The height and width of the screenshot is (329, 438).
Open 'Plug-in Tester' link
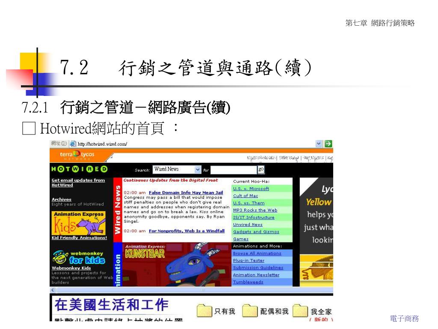[249, 260]
